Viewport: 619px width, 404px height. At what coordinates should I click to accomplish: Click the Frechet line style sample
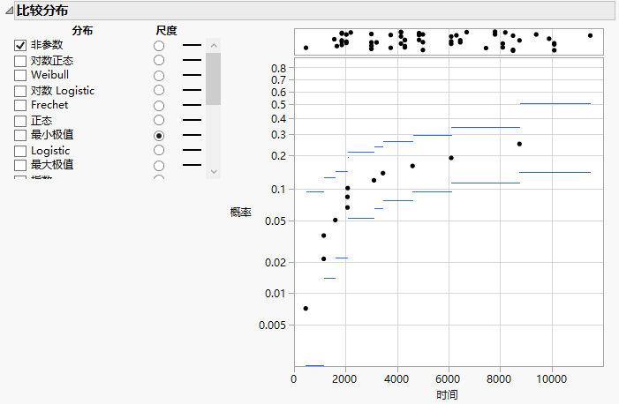point(192,105)
